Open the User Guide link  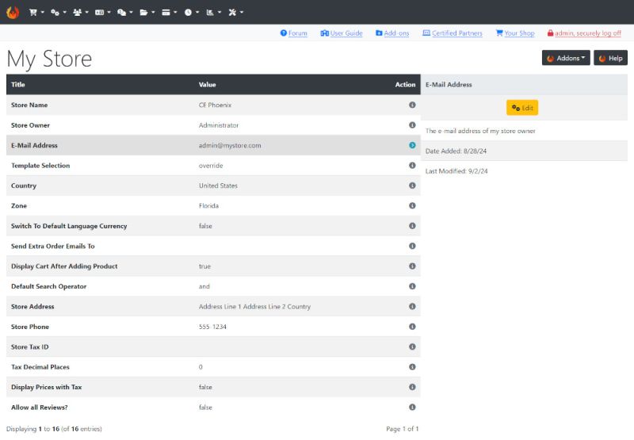[x=342, y=33]
